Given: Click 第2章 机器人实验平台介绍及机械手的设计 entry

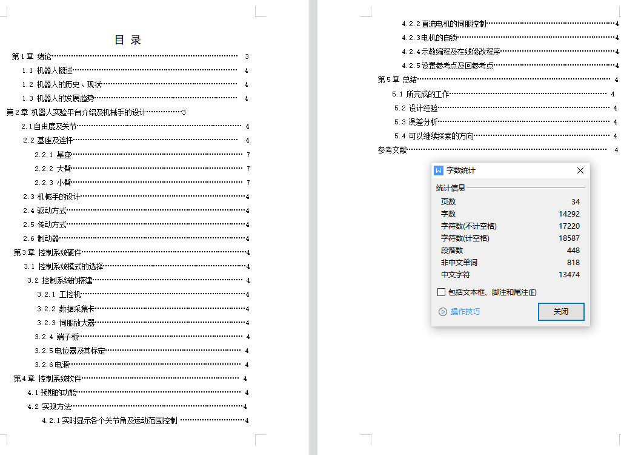Looking at the screenshot, I should [96, 113].
